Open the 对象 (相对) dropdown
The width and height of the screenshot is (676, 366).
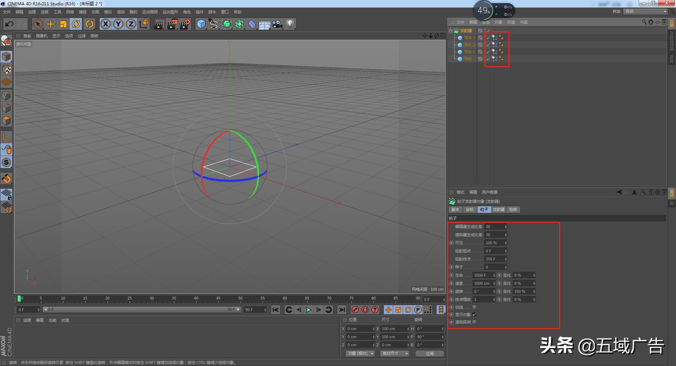pyautogui.click(x=360, y=353)
